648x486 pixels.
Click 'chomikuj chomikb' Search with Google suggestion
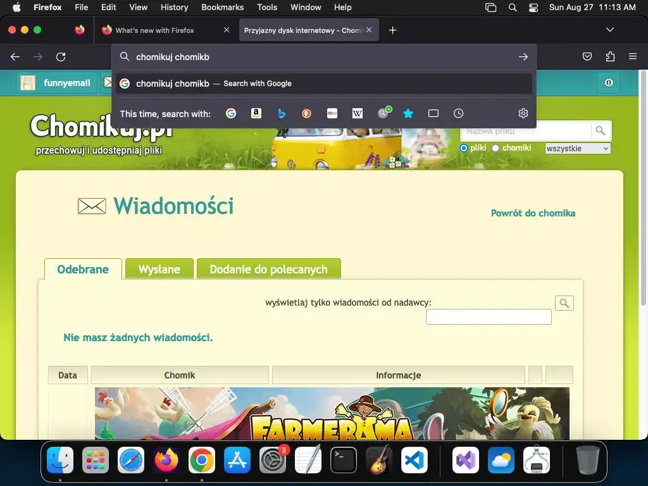point(324,84)
